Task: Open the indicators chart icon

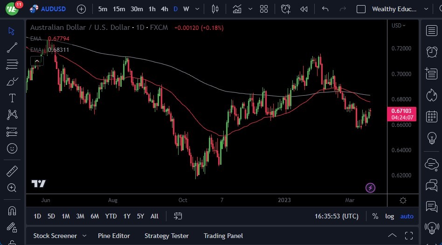Action: [237, 9]
